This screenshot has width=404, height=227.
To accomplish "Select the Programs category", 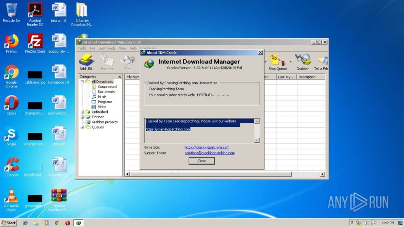I will click(105, 102).
